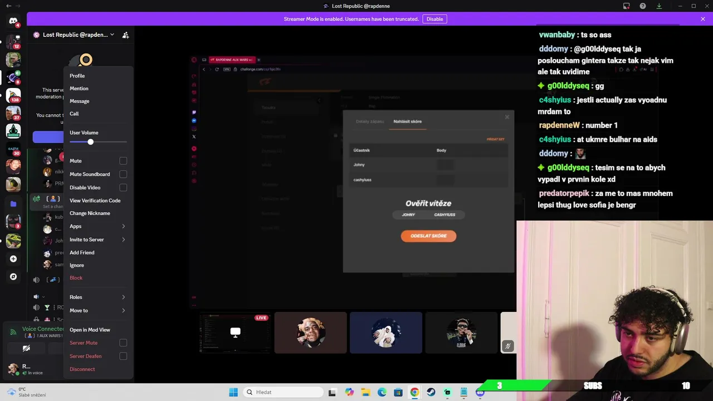Switch to Nahlásit skóre tab in stream
Screen dimensions: 713x401
(407, 121)
